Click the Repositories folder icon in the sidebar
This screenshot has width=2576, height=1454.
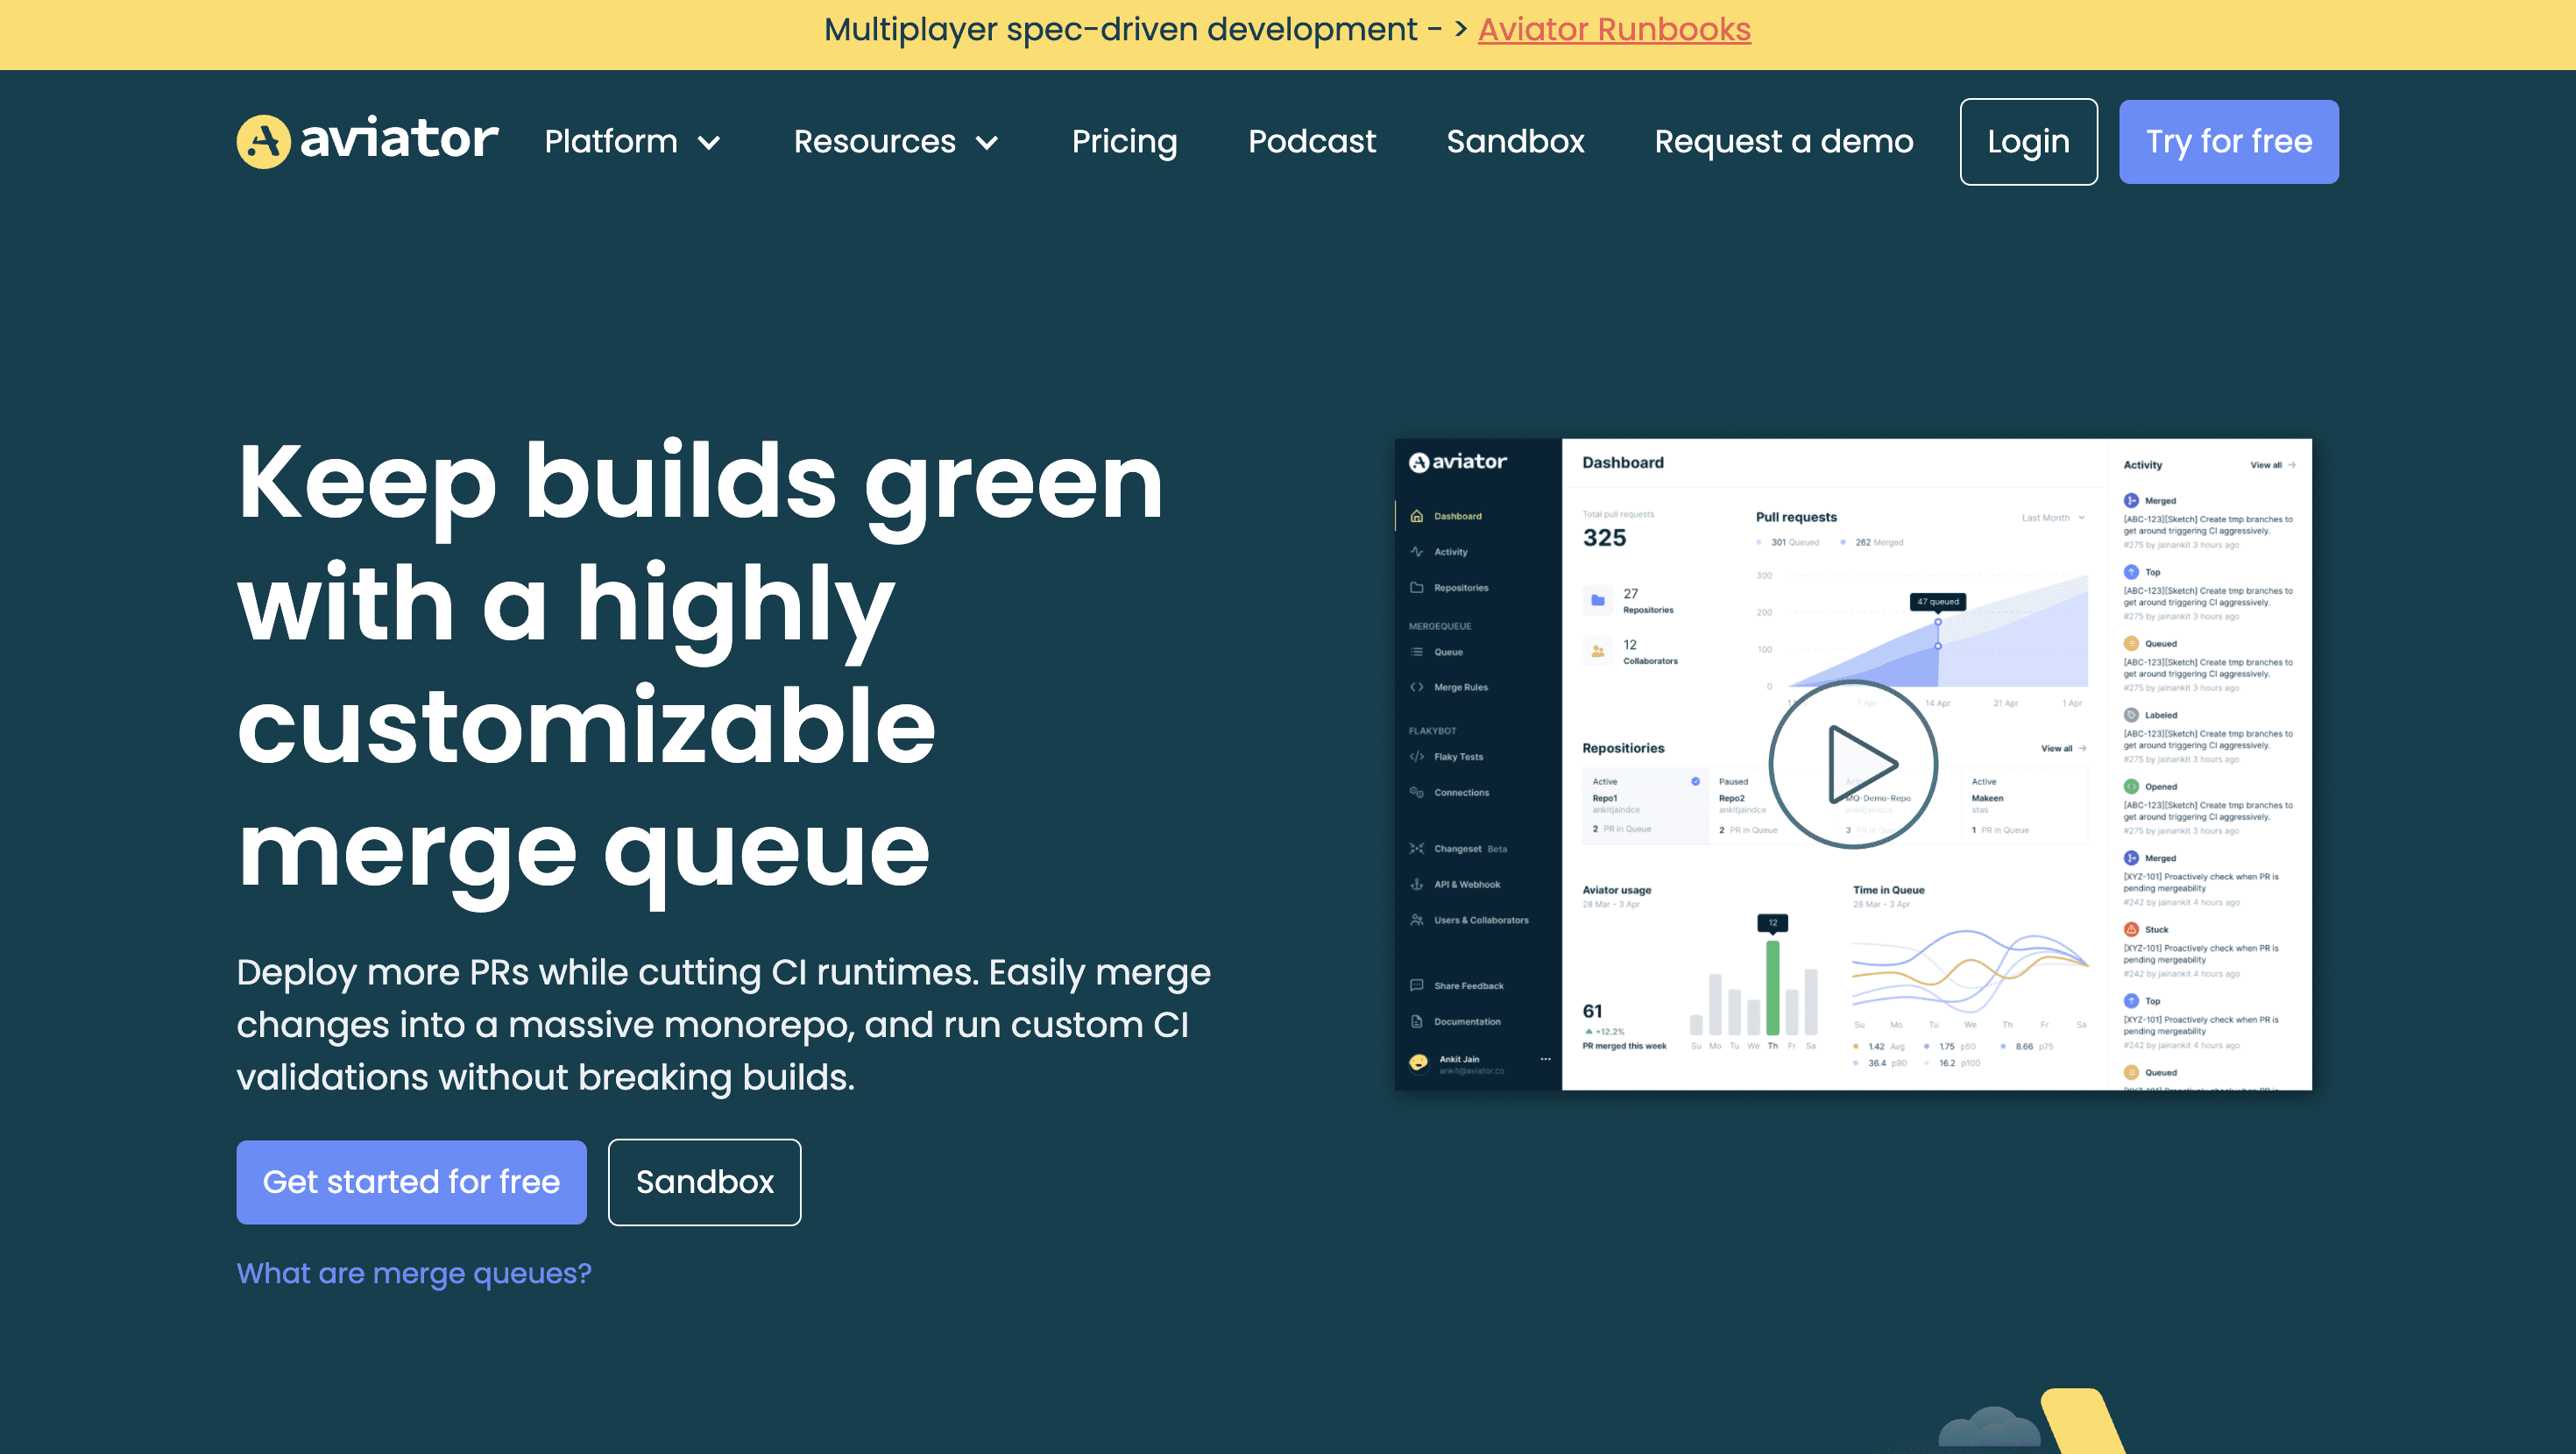(1416, 588)
